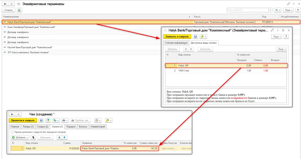
Task: Open the terminal card's top Еще menu
Action: pyautogui.click(x=277, y=37)
